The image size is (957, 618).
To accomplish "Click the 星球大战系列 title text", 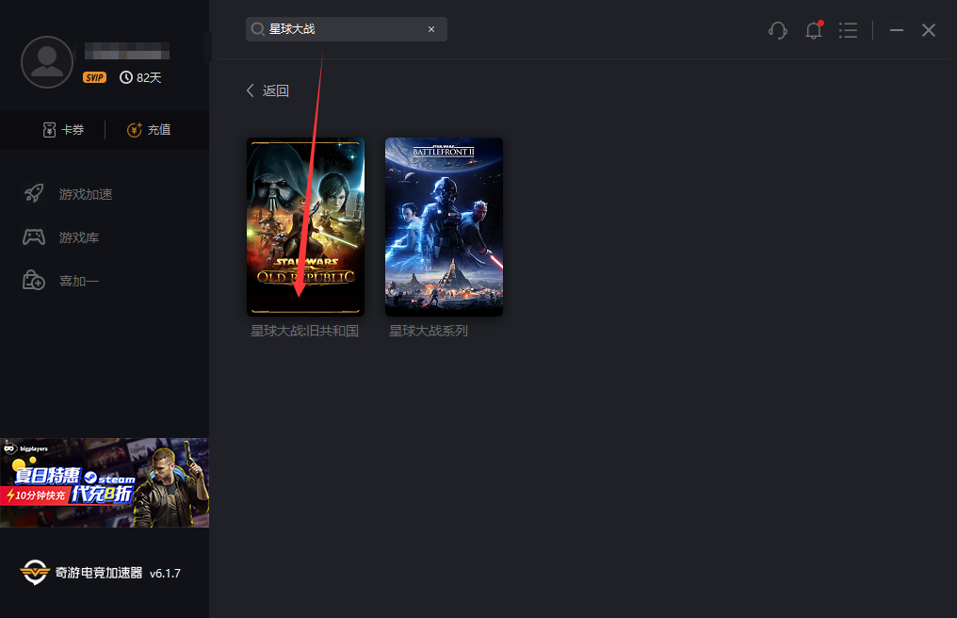I will pyautogui.click(x=429, y=332).
